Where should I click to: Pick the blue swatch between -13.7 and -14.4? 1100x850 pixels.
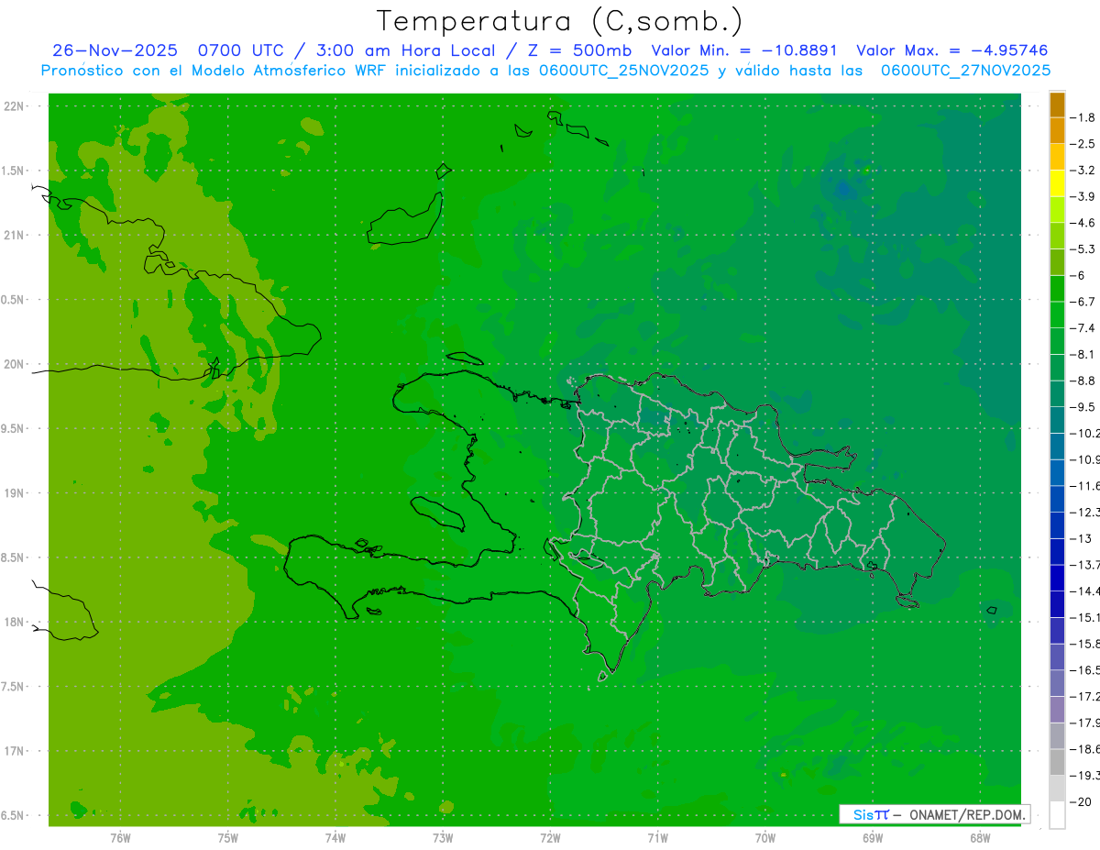coord(1057,578)
